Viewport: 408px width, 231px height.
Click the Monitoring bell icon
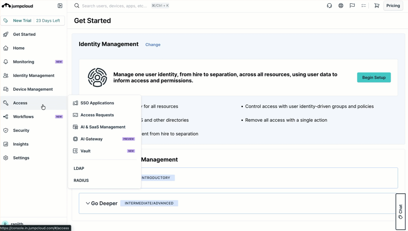point(6,62)
